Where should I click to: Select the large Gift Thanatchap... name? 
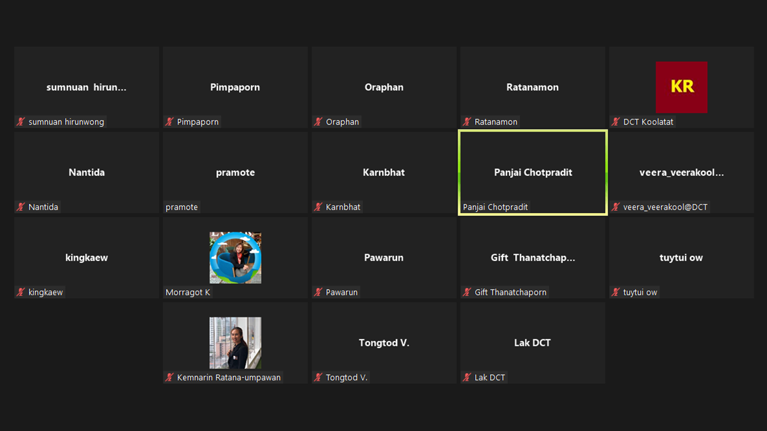point(533,258)
